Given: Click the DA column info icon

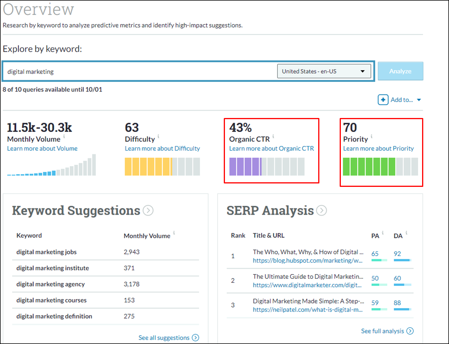Looking at the screenshot, I should [406, 233].
